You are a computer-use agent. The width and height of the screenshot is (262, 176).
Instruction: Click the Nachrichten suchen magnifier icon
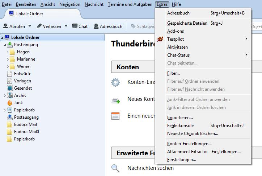coord(115,168)
